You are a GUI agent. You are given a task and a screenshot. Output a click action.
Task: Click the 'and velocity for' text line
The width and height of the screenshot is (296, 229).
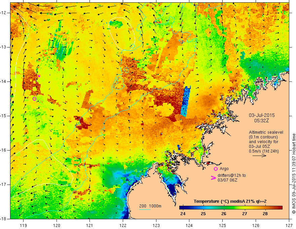point(263,142)
